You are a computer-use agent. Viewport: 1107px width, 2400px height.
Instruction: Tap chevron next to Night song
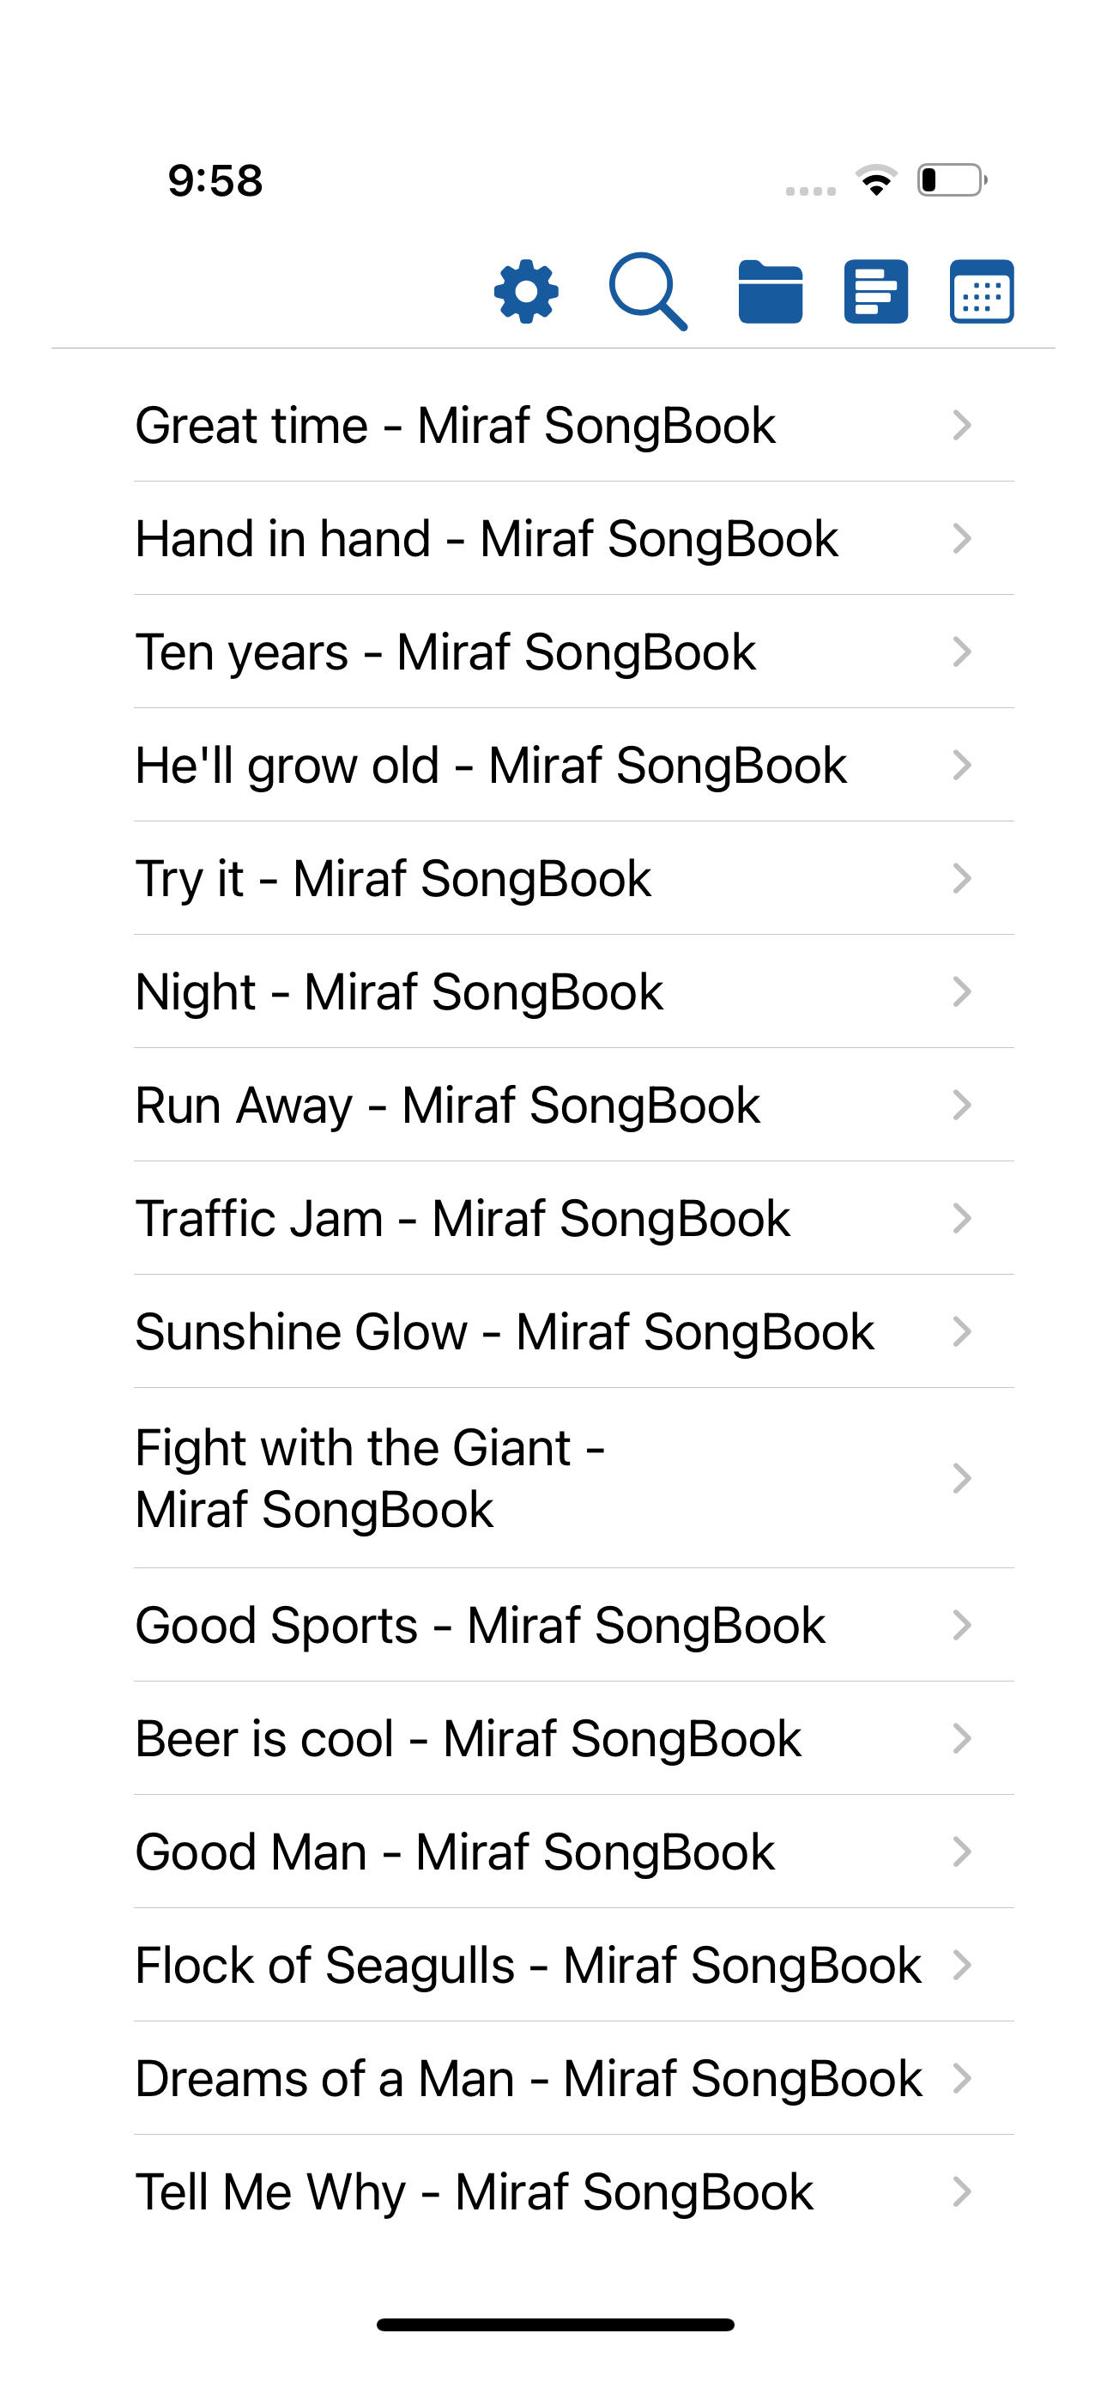[963, 991]
